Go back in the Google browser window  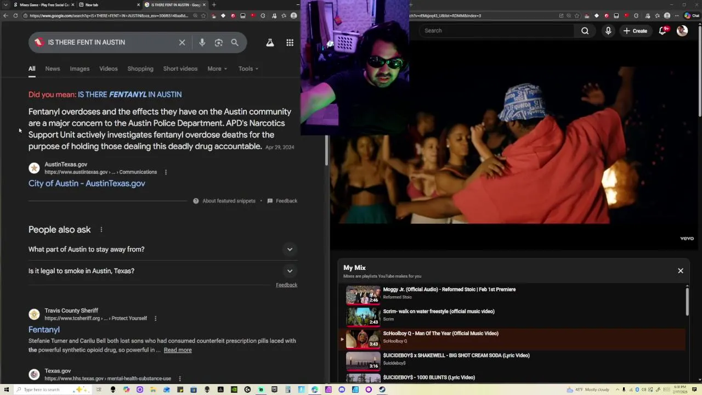[5, 16]
